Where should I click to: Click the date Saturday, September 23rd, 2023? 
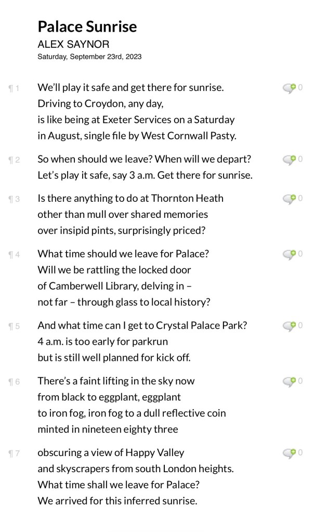coord(89,57)
